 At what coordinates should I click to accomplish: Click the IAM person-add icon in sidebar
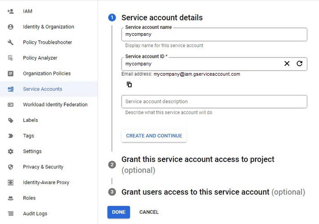point(11,11)
